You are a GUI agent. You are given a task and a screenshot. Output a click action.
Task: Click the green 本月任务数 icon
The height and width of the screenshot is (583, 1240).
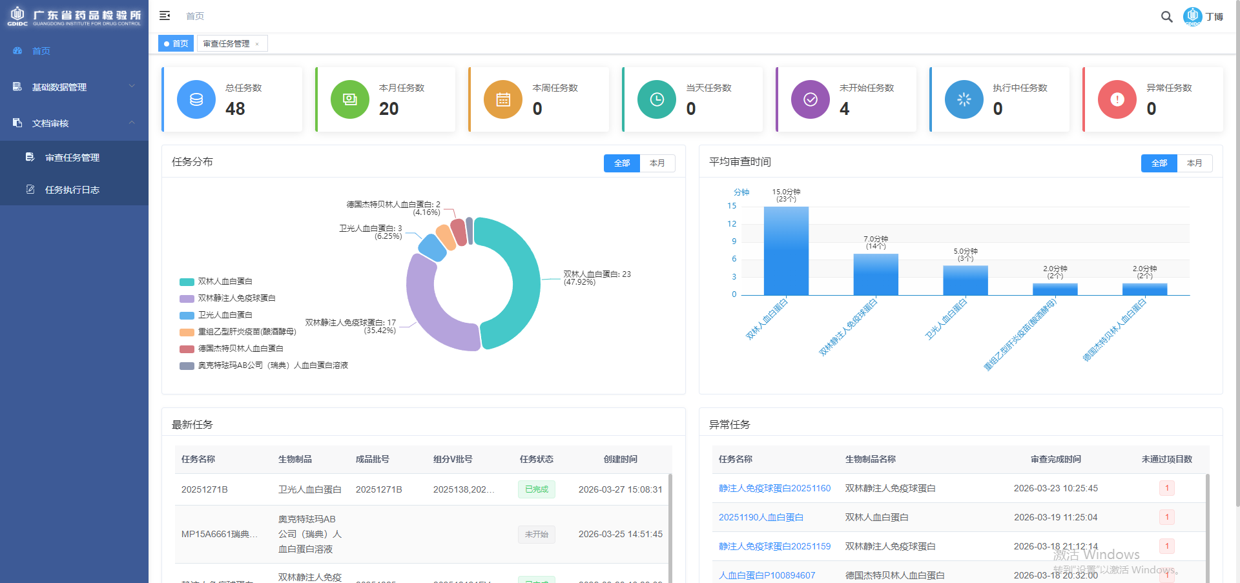pyautogui.click(x=349, y=99)
